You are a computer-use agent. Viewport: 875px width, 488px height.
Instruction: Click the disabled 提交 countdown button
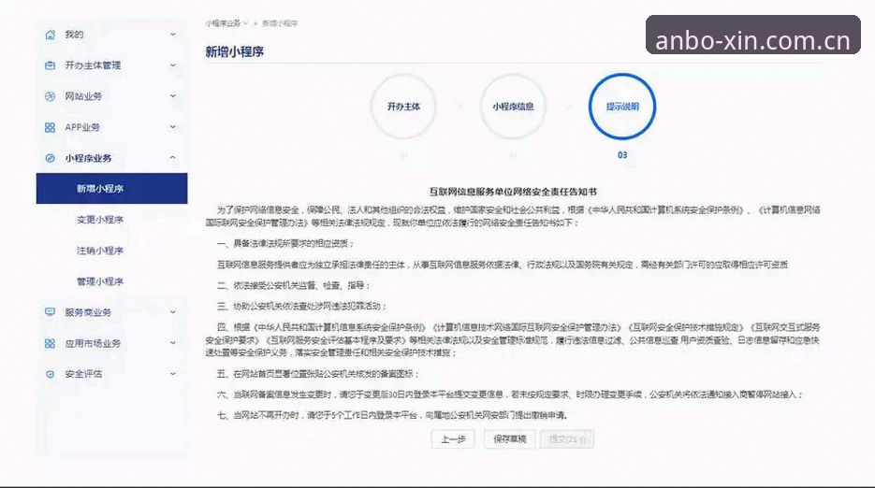point(567,439)
